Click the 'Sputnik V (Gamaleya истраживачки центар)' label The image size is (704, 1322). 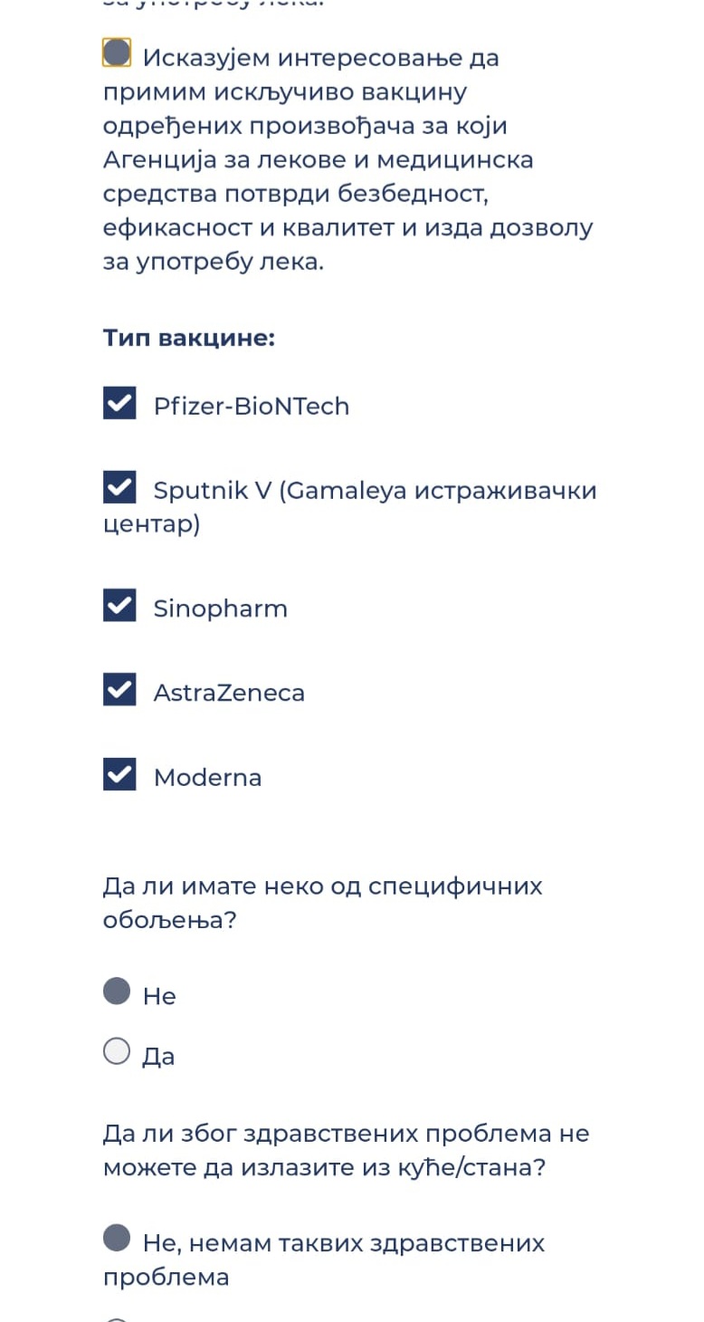click(x=375, y=491)
